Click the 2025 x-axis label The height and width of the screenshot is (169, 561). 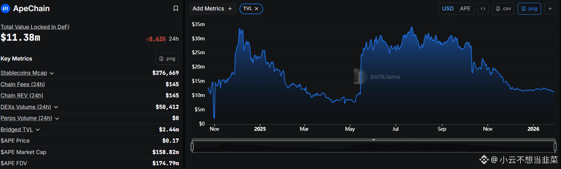pos(260,129)
